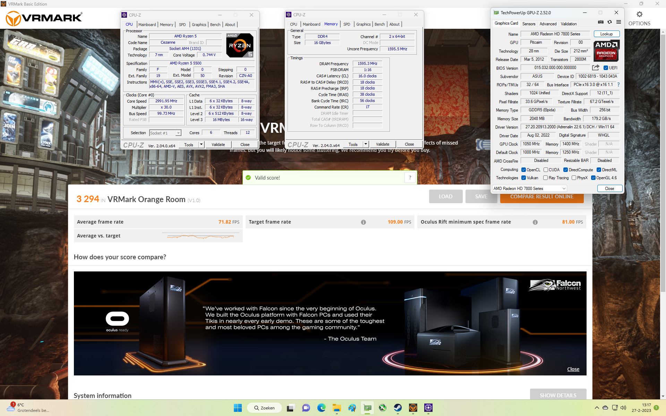Open the Graphics tab in right CPU-Z
The height and width of the screenshot is (416, 666).
click(x=363, y=24)
